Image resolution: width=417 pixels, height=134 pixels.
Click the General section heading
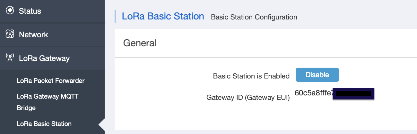pyautogui.click(x=140, y=43)
